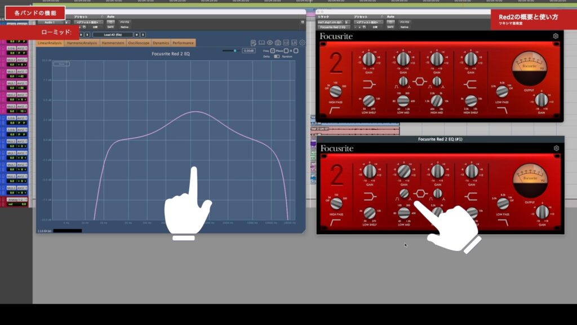Click SAFE in the analyzer plugin header

(110, 27)
